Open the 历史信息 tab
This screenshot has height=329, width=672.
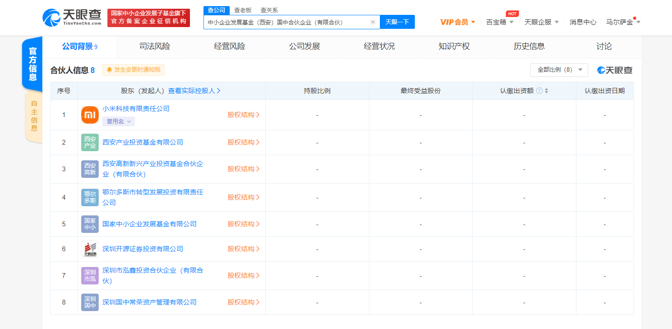point(529,46)
